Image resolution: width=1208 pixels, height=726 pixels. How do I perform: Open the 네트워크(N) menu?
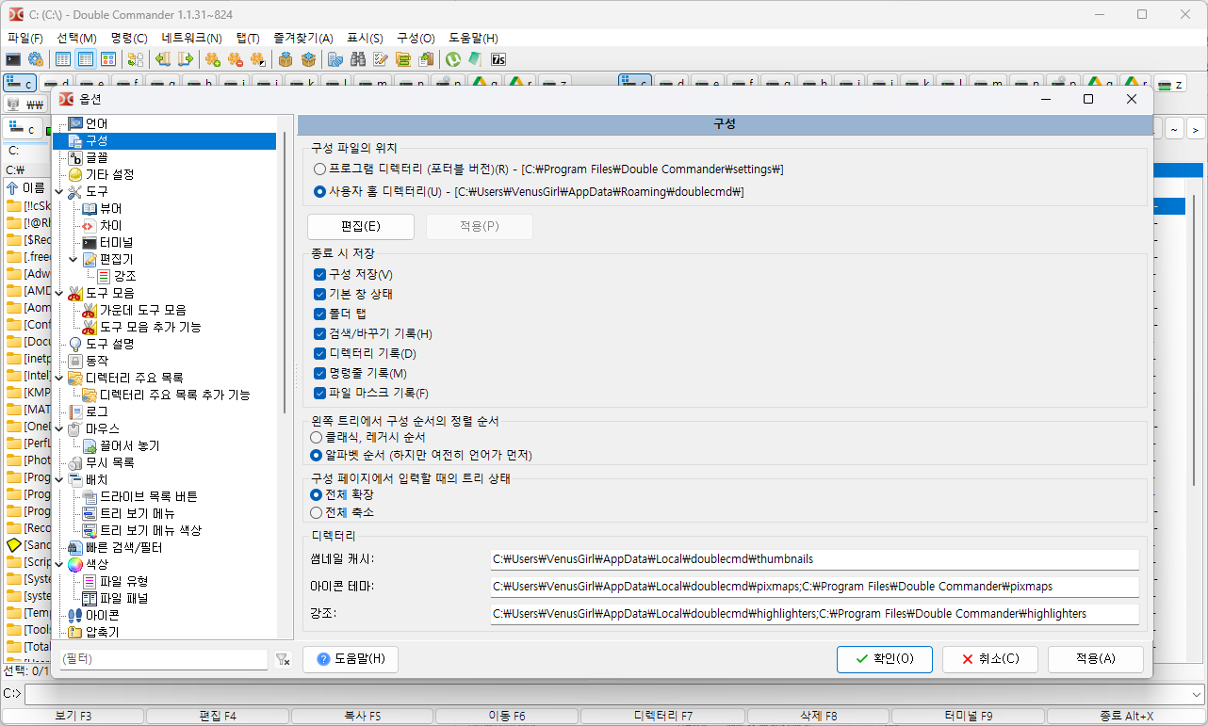click(191, 38)
